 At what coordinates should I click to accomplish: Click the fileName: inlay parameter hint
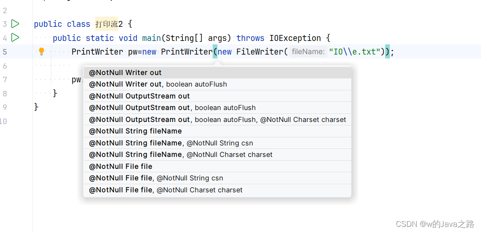click(308, 52)
